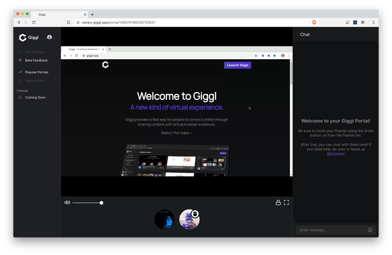Open the outer browser hamburger menu

pyautogui.click(x=373, y=22)
